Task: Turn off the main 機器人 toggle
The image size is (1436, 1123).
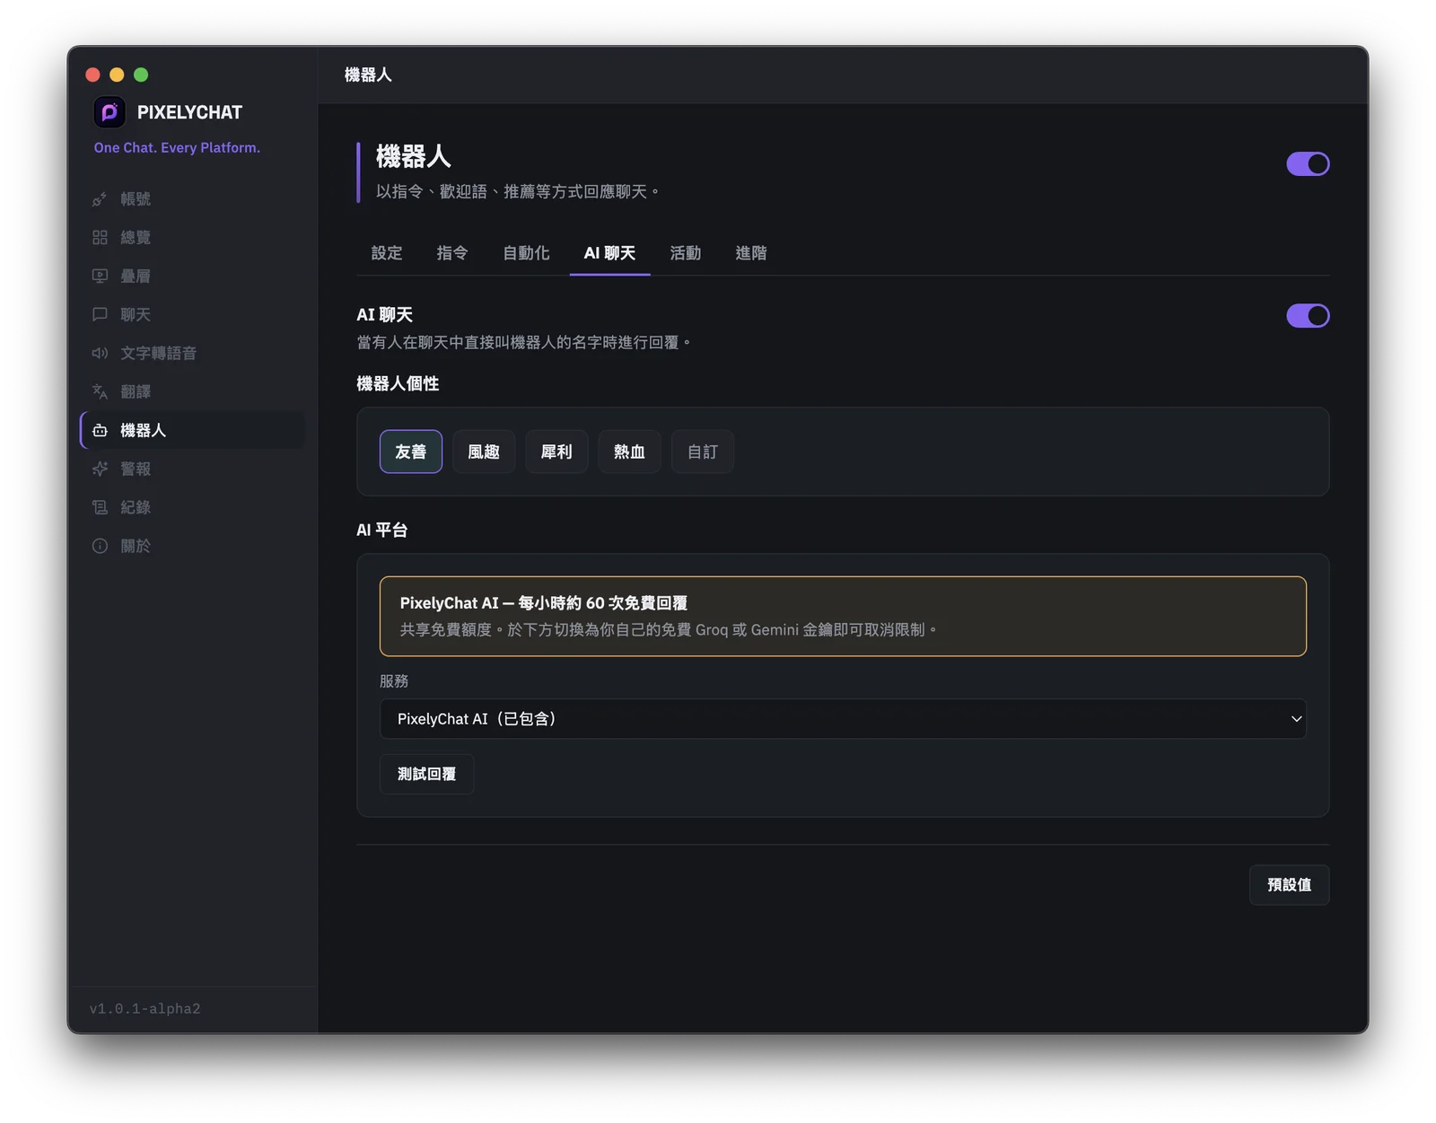Action: [x=1308, y=164]
